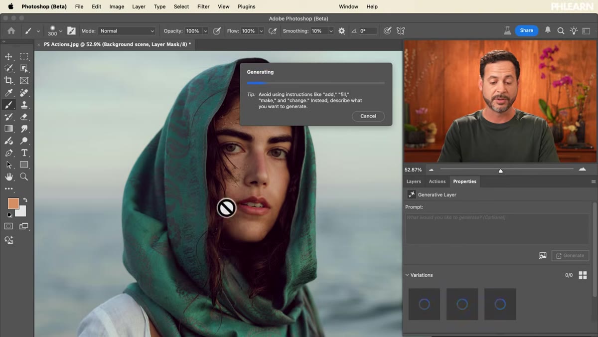Open the Smoothing value dropdown arrow
The height and width of the screenshot is (337, 598).
coord(331,31)
